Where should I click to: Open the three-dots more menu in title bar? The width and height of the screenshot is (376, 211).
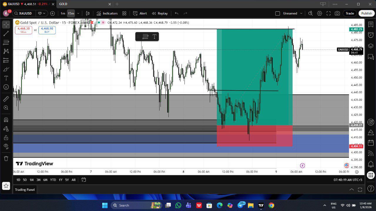(x=335, y=4)
